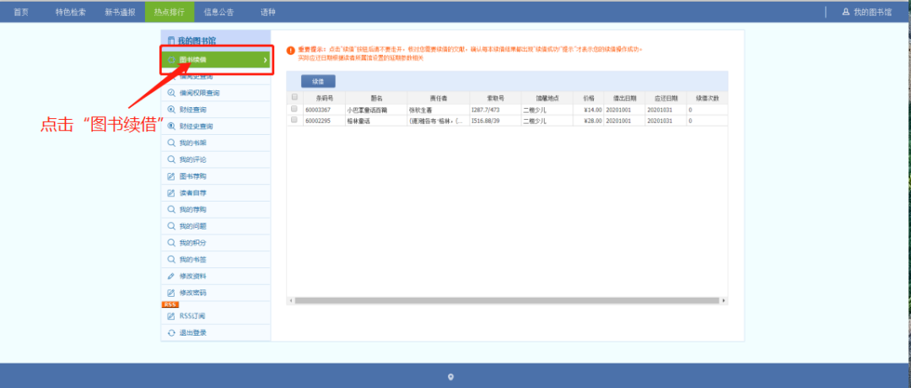911x388 pixels.
Task: Click the 责任者 column header
Action: click(x=438, y=98)
